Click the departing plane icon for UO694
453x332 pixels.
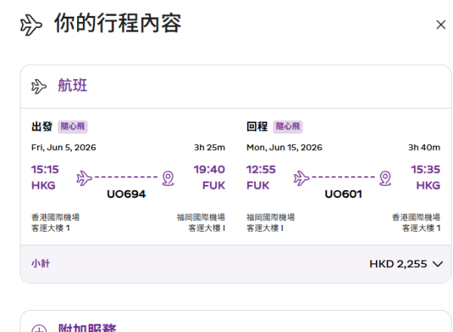(x=85, y=178)
